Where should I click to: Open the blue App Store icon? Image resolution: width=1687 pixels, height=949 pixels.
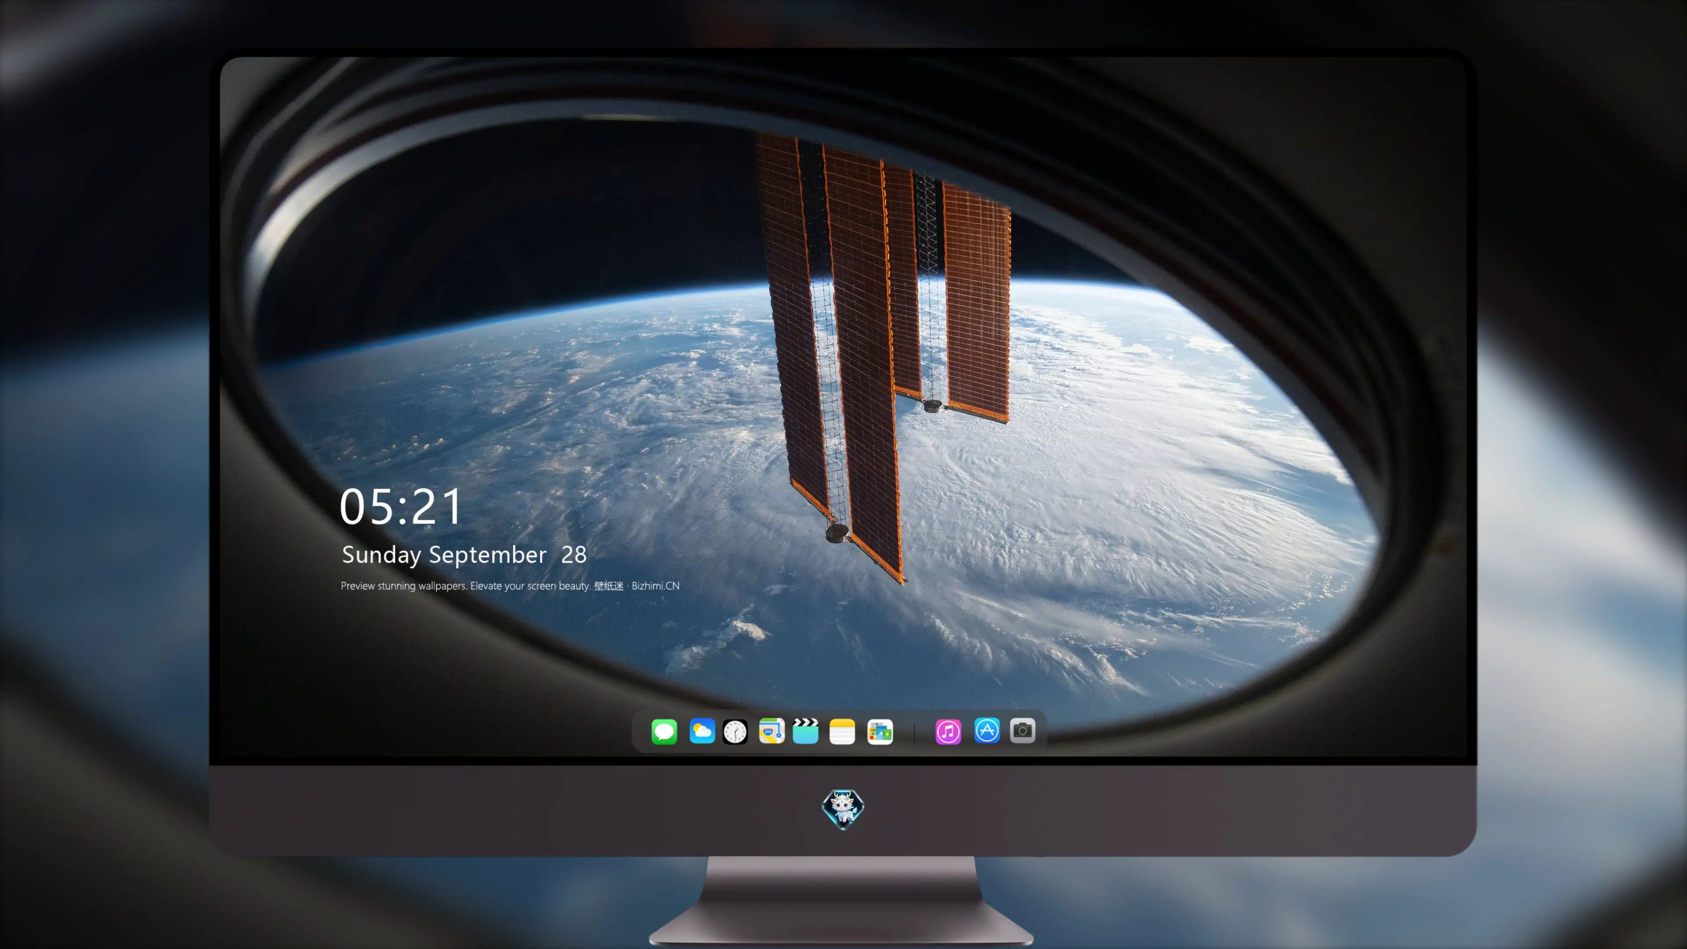987,730
